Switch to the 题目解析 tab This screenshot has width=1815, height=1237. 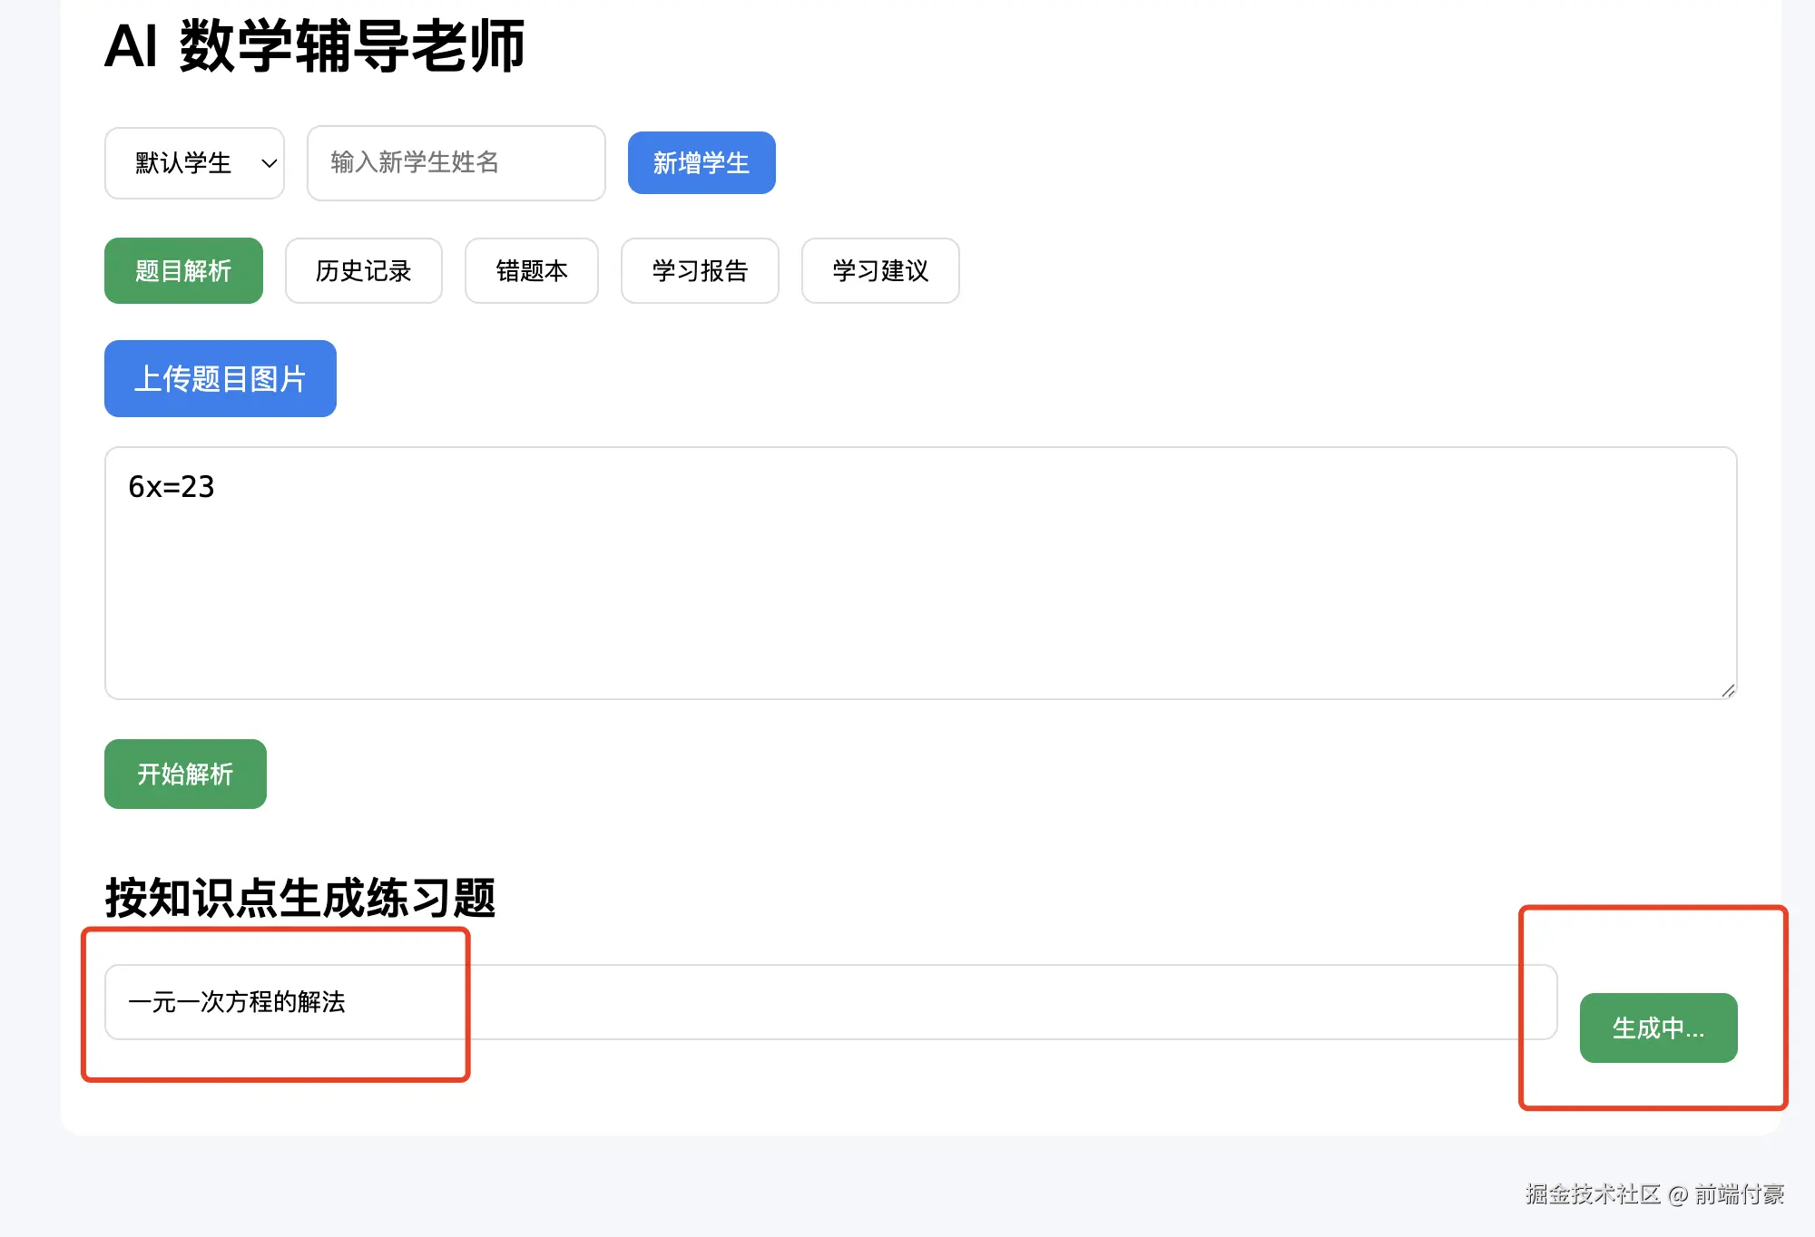(183, 271)
